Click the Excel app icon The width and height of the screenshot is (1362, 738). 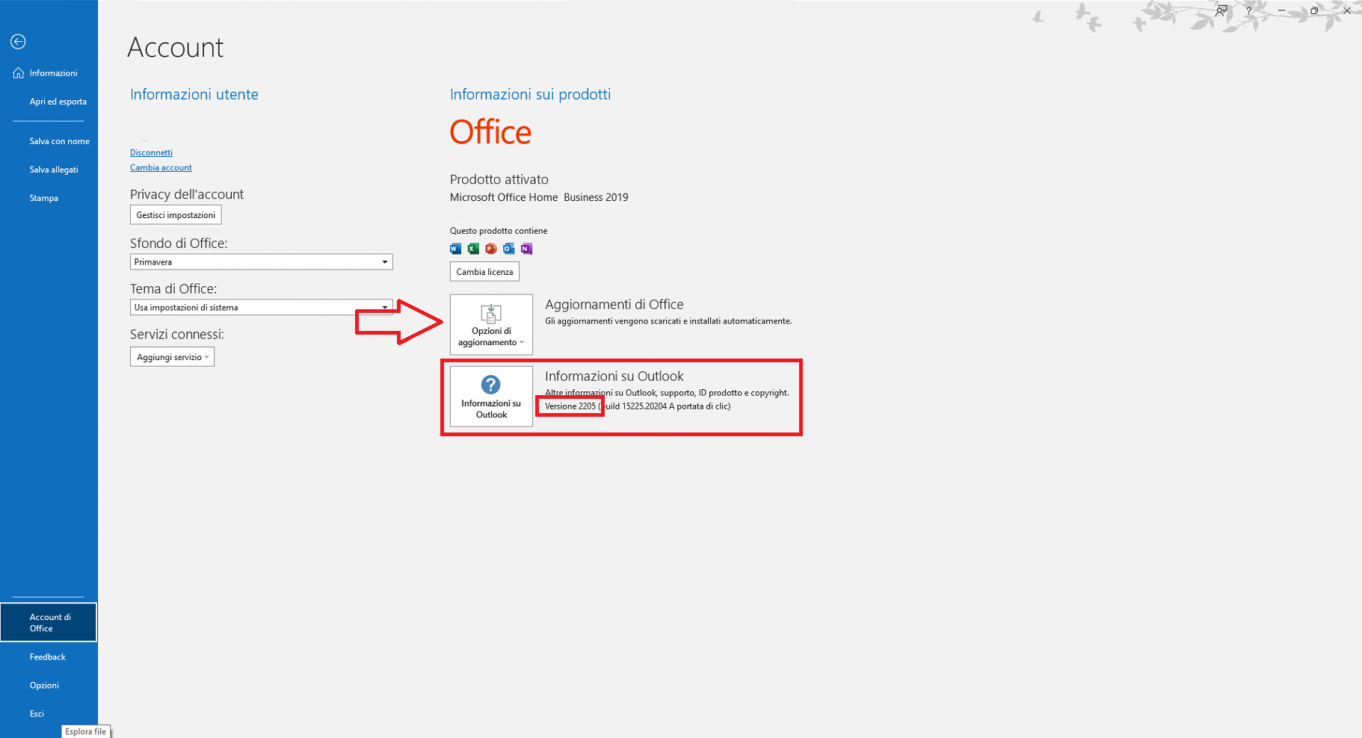coord(473,249)
